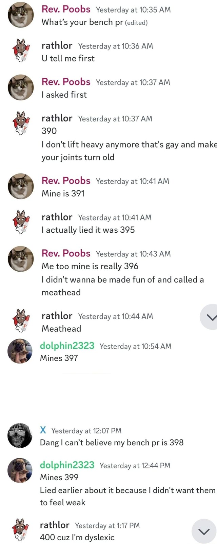Screen dimensions: 217x544
Task: Click rathlor username posted at 10:44 AM
Action: coord(57,316)
